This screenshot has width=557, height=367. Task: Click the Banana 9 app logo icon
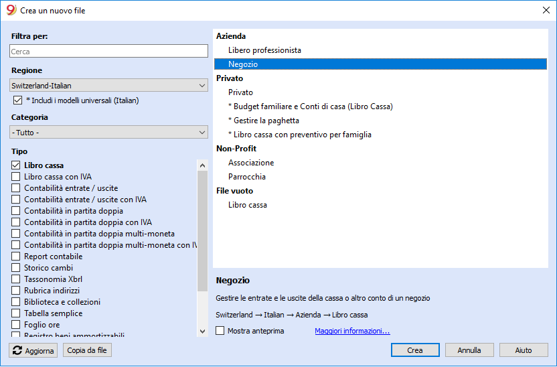pyautogui.click(x=11, y=10)
